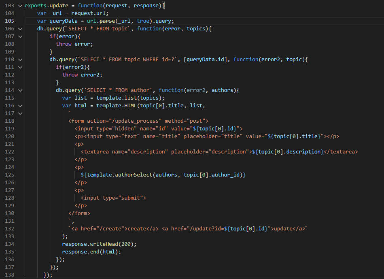Click the closing '</form>' tag
Screen dimensions: 384x279
79,213
